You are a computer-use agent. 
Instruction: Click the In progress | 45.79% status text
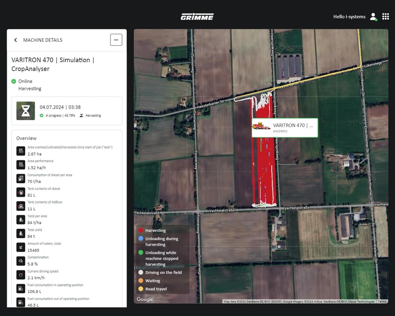pyautogui.click(x=60, y=116)
